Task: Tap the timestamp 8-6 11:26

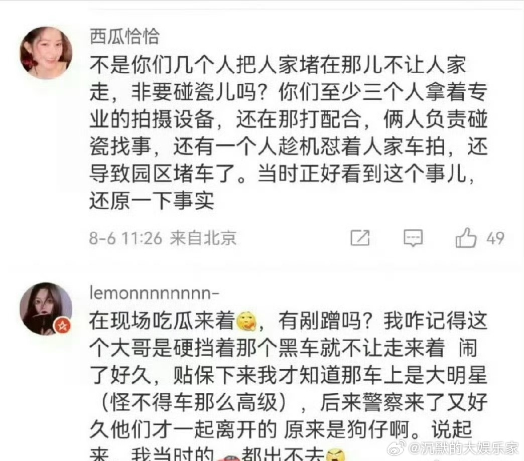Action: (x=125, y=238)
